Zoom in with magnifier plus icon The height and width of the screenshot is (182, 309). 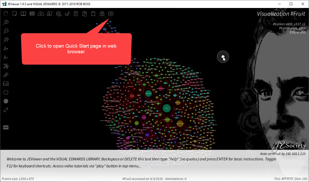click(6, 22)
